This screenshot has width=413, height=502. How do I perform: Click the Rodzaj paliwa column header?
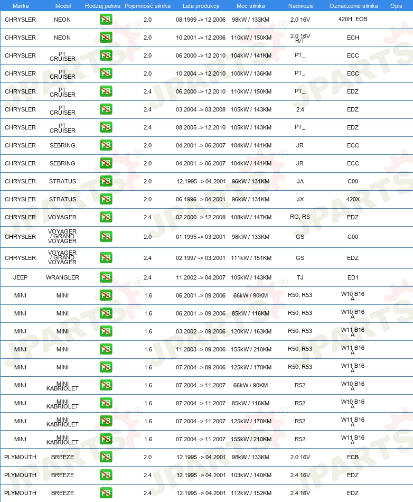click(x=102, y=6)
